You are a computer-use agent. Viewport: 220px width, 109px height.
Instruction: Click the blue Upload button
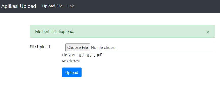pyautogui.click(x=72, y=72)
